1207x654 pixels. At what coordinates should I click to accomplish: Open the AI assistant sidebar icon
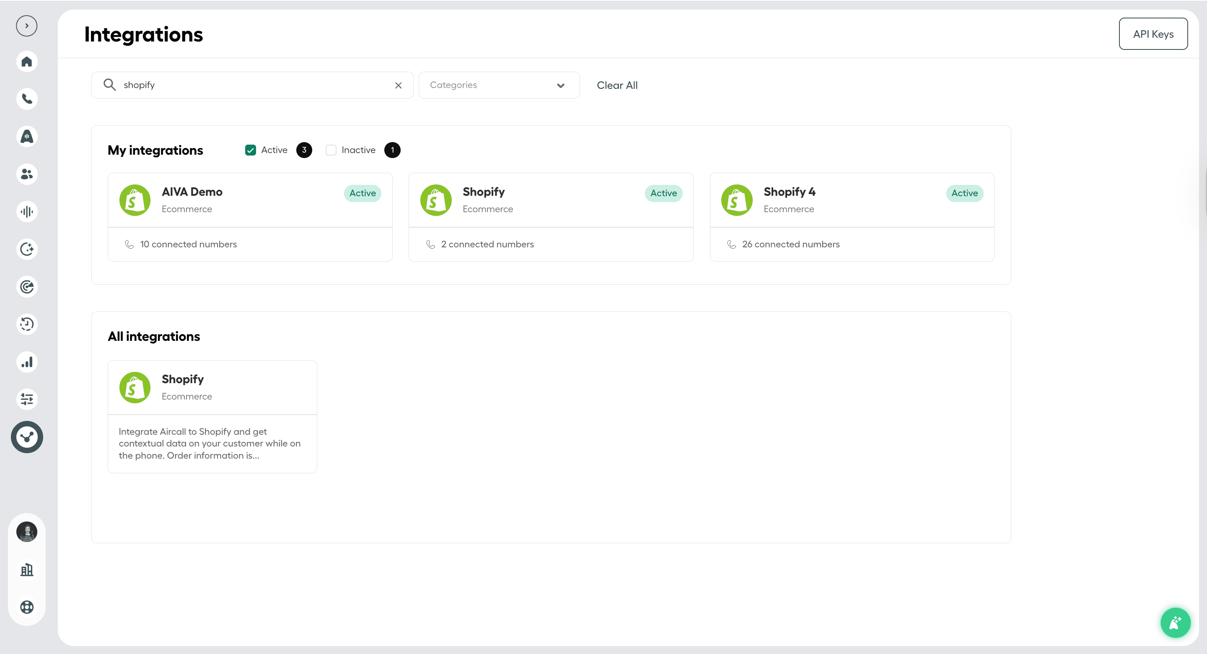[x=27, y=136]
